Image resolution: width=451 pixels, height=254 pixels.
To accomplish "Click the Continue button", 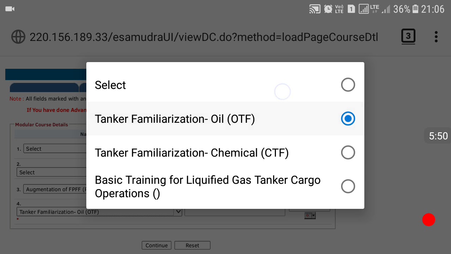I will pos(156,246).
